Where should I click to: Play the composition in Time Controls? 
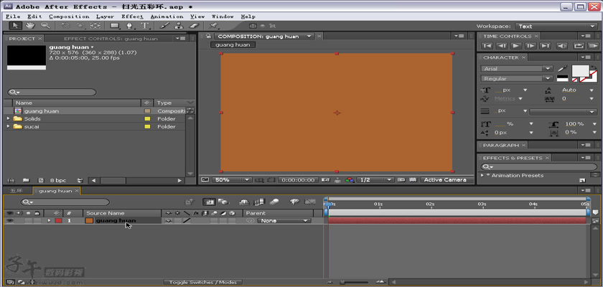tap(515, 46)
